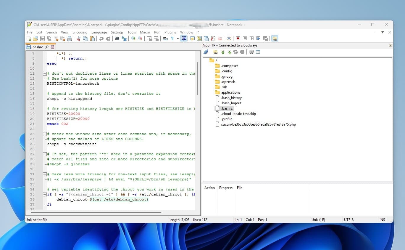Click the NppFTP upload file green arrow

[229, 52]
